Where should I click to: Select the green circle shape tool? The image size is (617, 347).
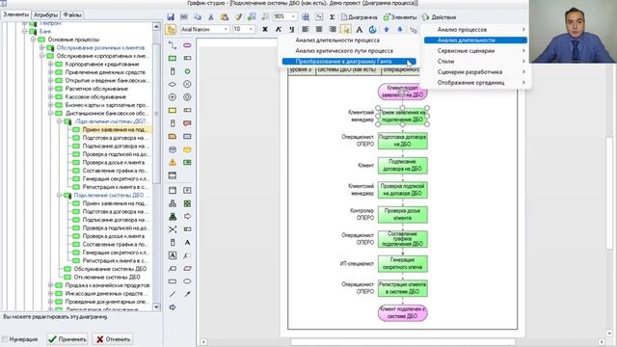pos(187,71)
